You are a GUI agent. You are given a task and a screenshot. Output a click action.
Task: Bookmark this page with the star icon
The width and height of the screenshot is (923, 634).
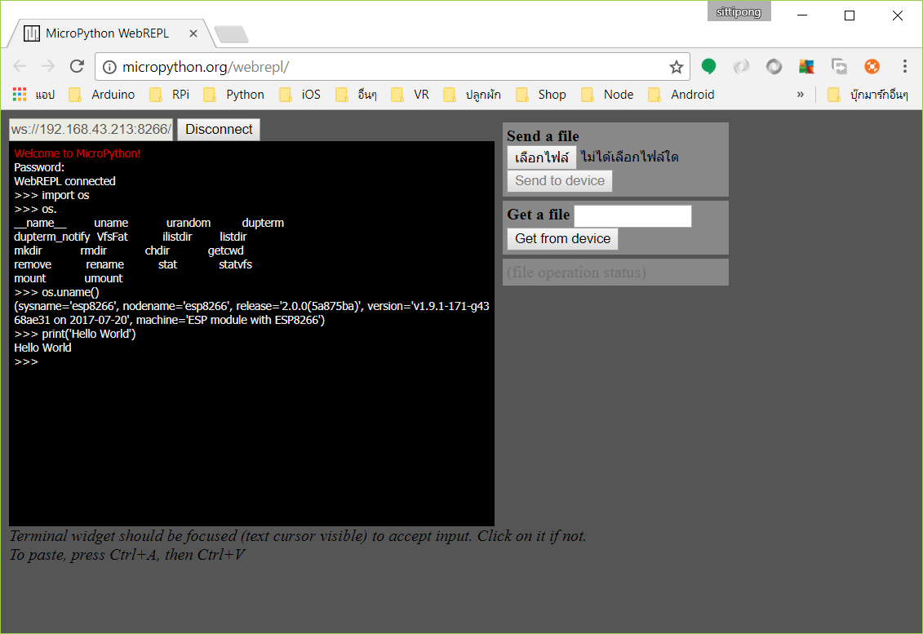[x=676, y=66]
